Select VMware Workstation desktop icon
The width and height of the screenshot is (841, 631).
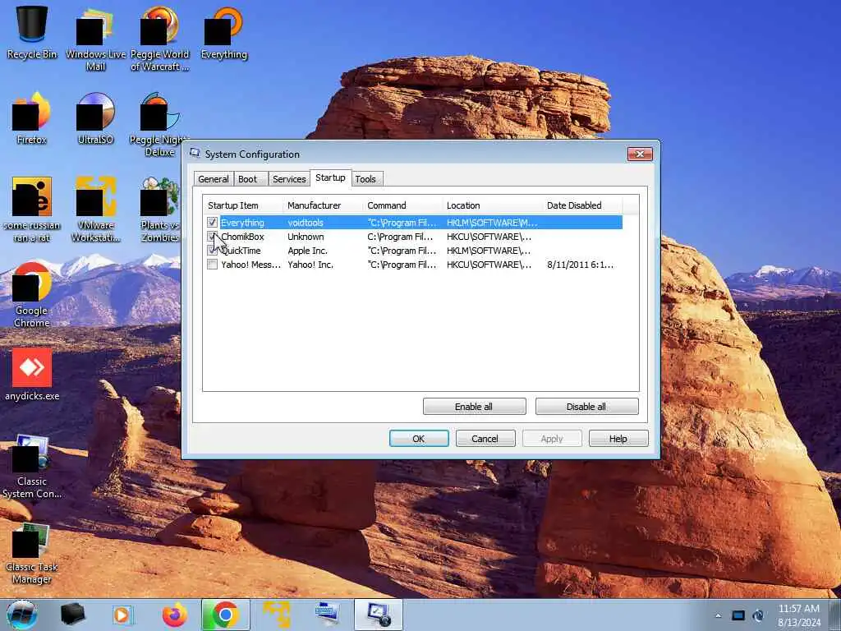pyautogui.click(x=95, y=210)
